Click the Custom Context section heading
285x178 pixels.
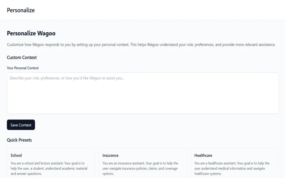coord(22,57)
